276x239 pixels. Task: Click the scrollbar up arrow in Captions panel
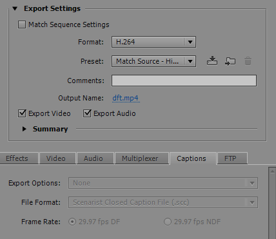pos(272,171)
